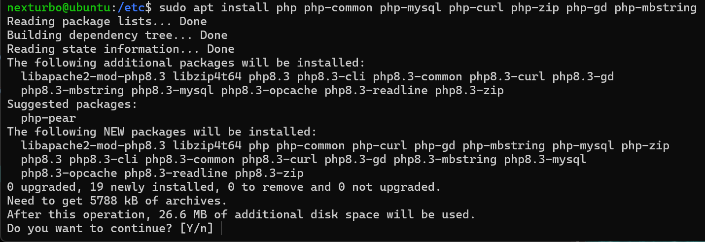Click the Suggested packages heading
This screenshot has height=242, width=705.
(72, 104)
